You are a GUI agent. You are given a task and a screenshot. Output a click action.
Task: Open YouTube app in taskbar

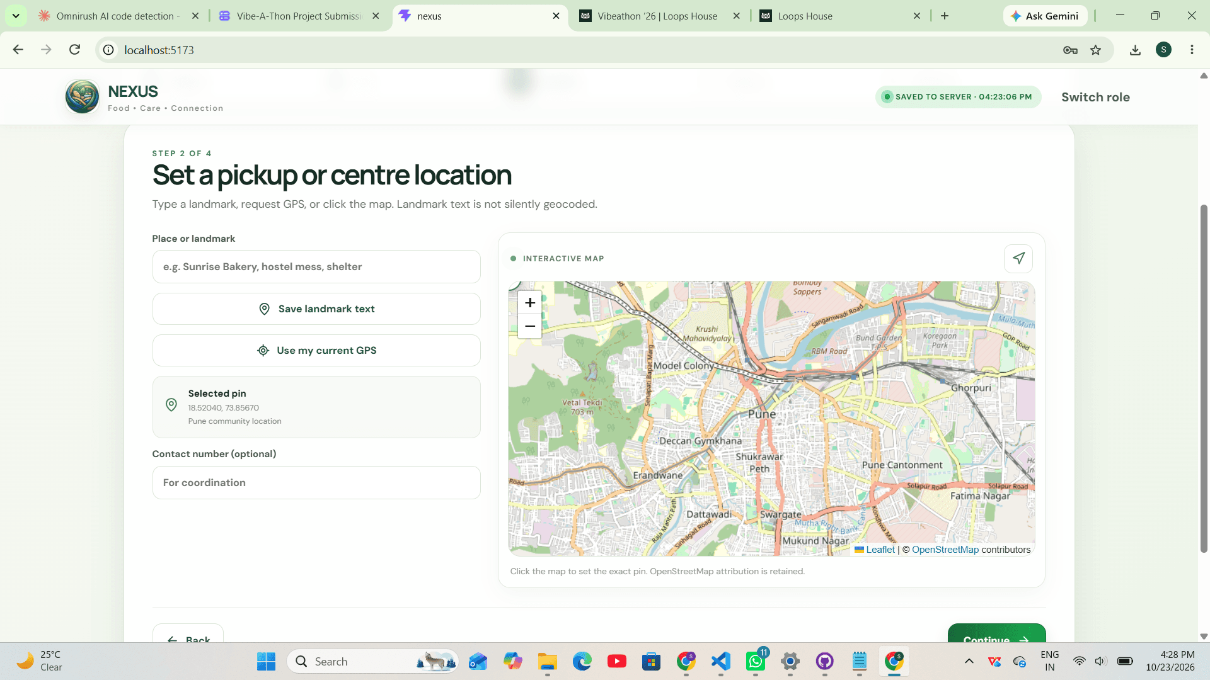point(617,661)
